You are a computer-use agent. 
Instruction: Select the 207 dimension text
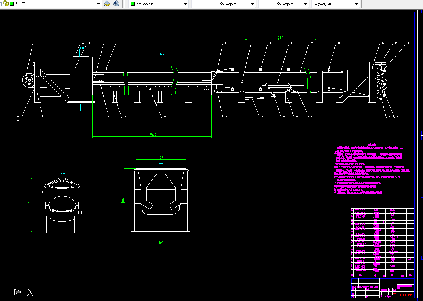pyautogui.click(x=281, y=38)
